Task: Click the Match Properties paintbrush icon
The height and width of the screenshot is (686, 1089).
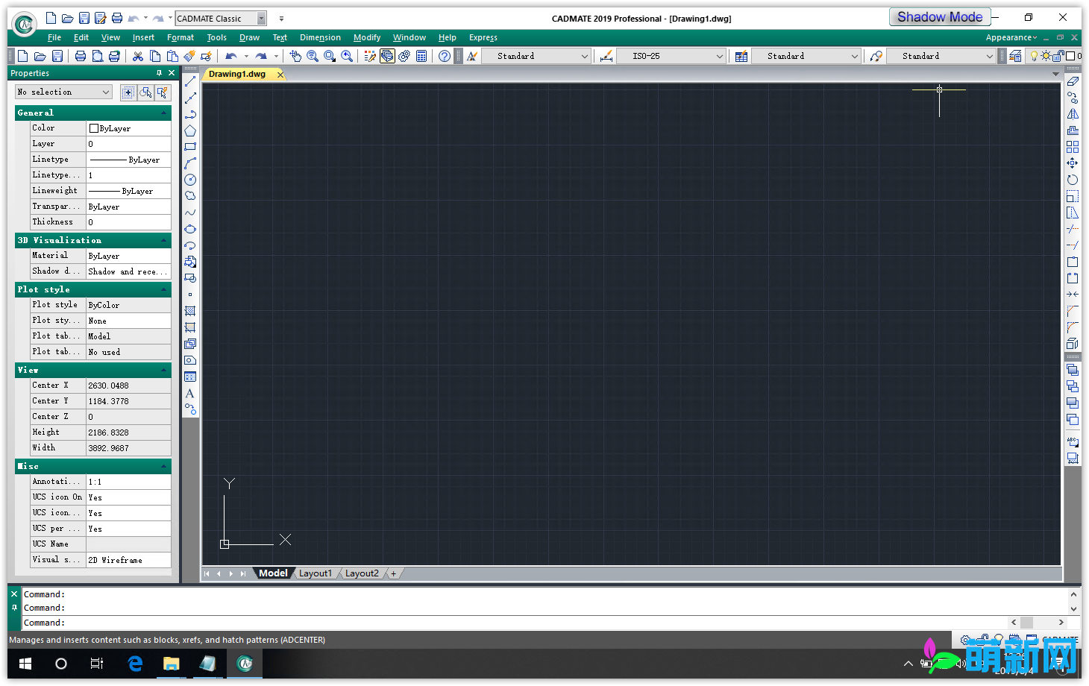Action: [x=189, y=56]
